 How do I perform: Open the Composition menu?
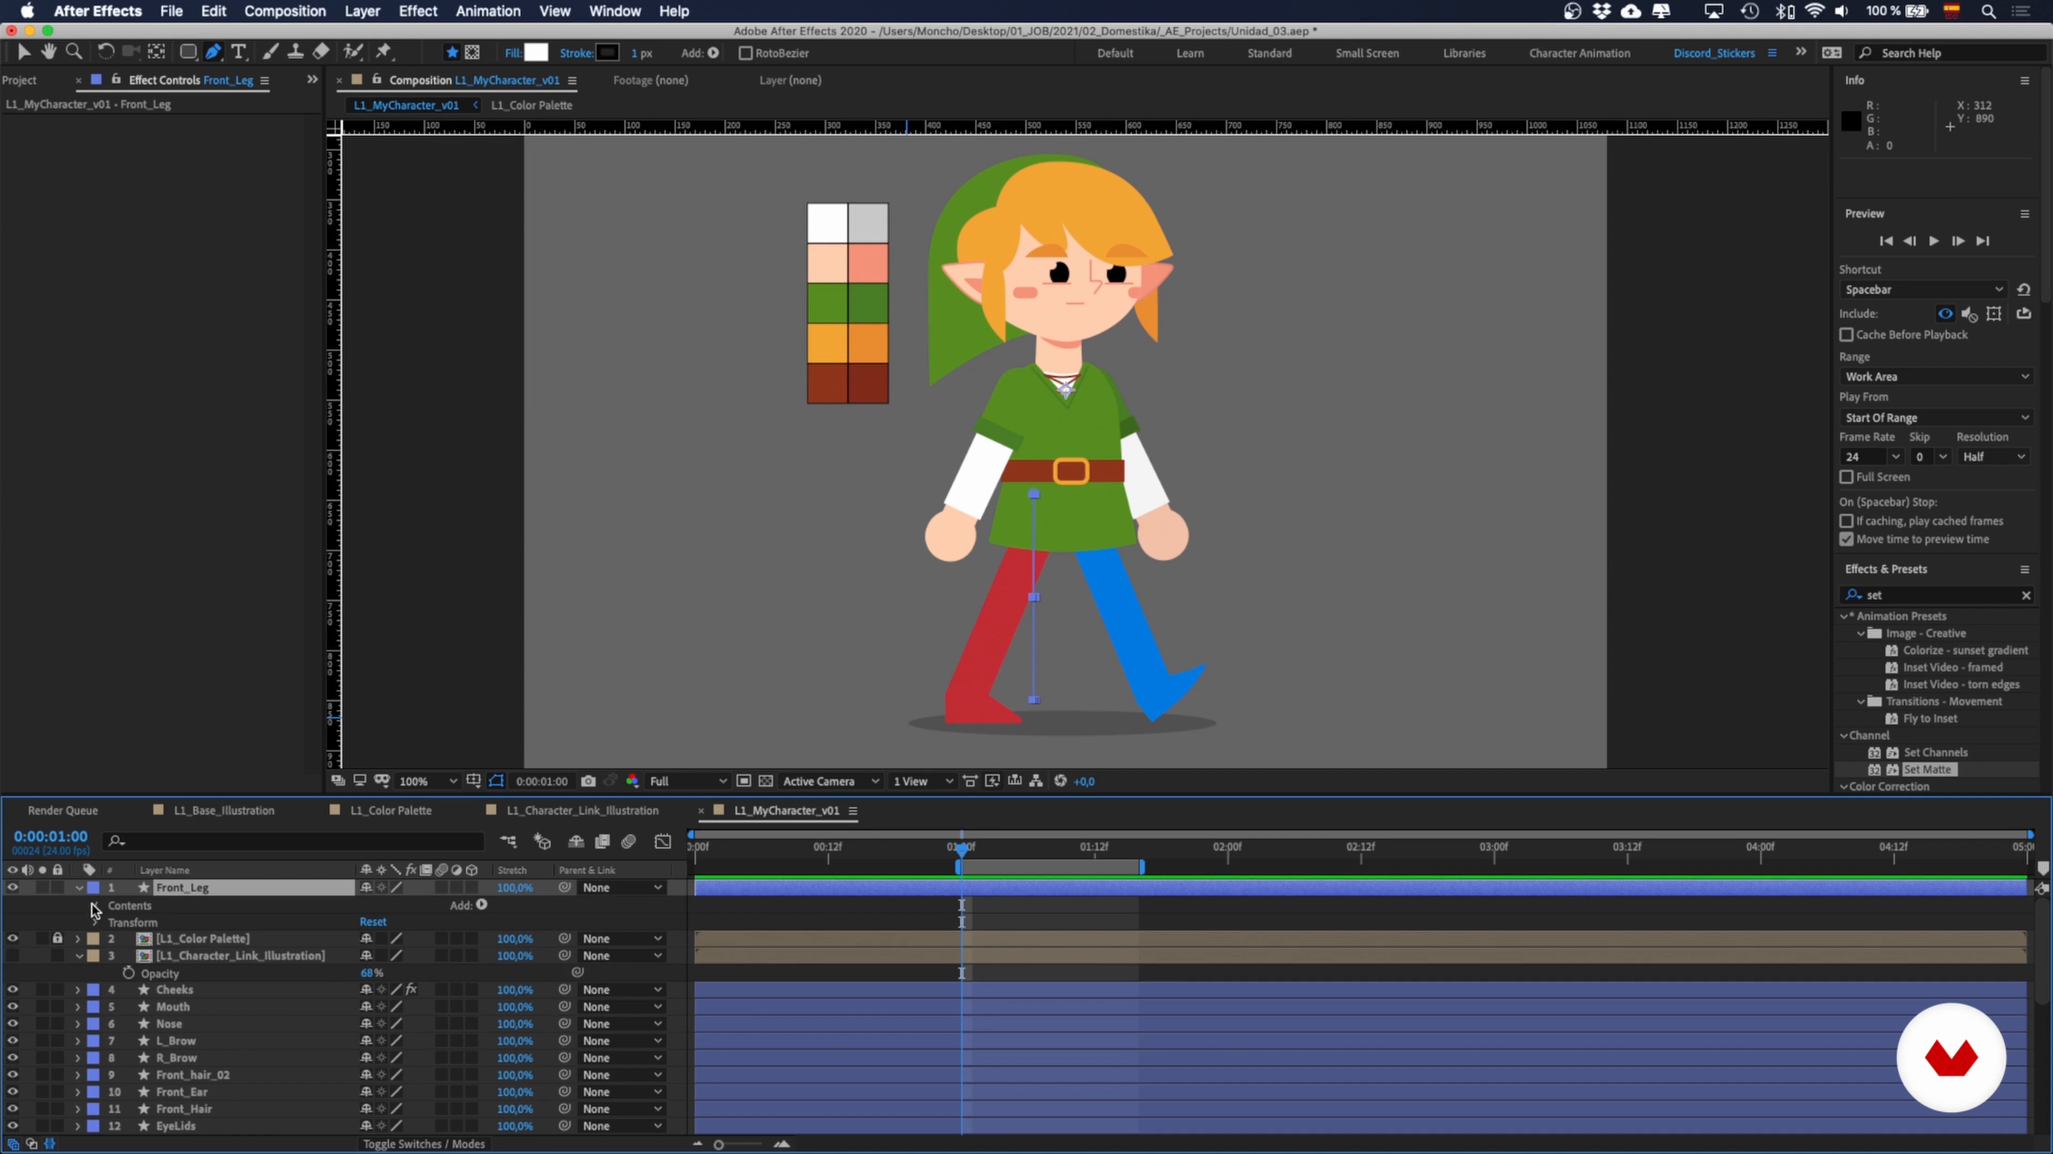click(284, 11)
